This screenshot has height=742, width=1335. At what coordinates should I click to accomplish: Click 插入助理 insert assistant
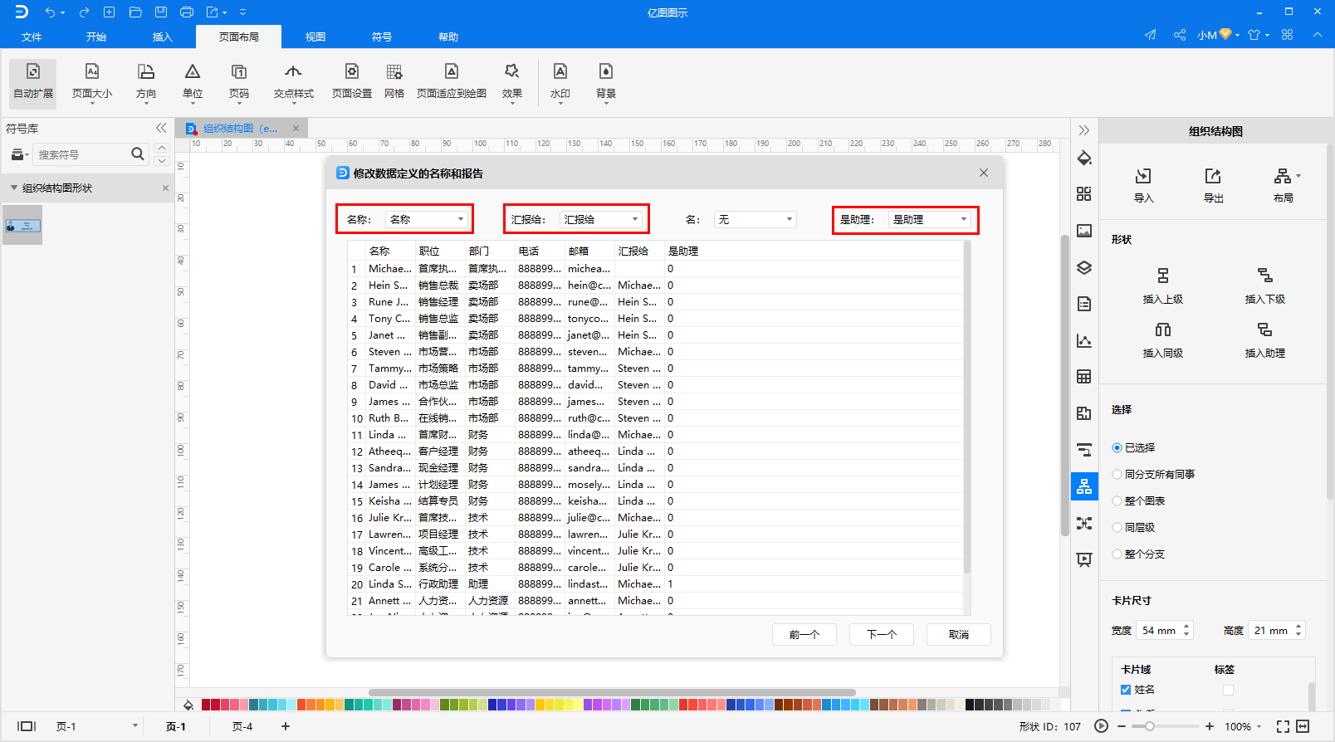click(1265, 340)
